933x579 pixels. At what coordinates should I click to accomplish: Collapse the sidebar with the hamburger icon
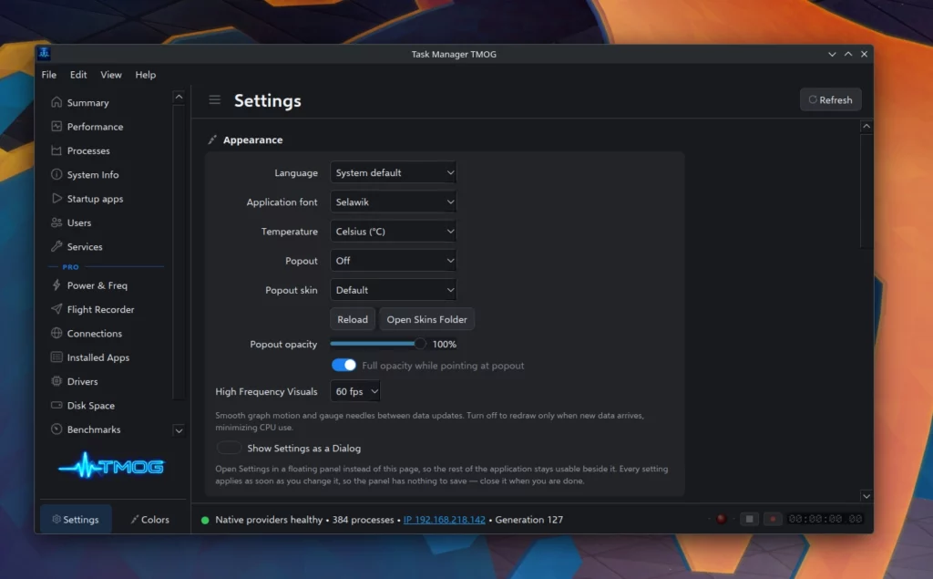[x=215, y=100]
